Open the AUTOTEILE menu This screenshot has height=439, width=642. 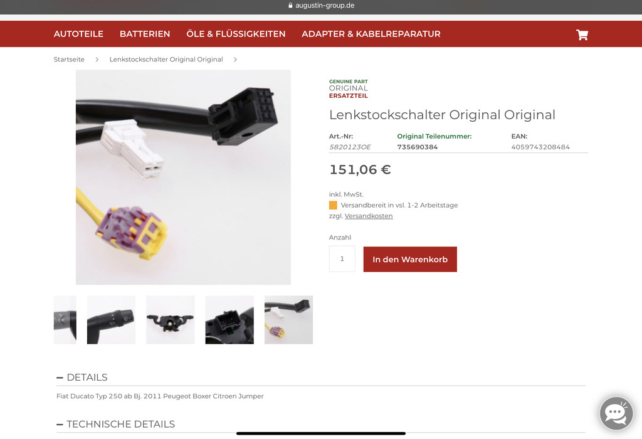click(x=78, y=34)
